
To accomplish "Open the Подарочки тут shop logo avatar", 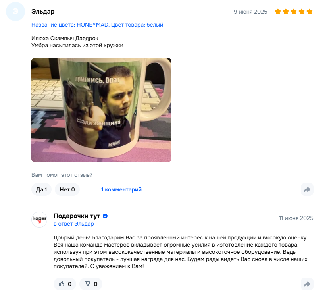I will pyautogui.click(x=39, y=220).
